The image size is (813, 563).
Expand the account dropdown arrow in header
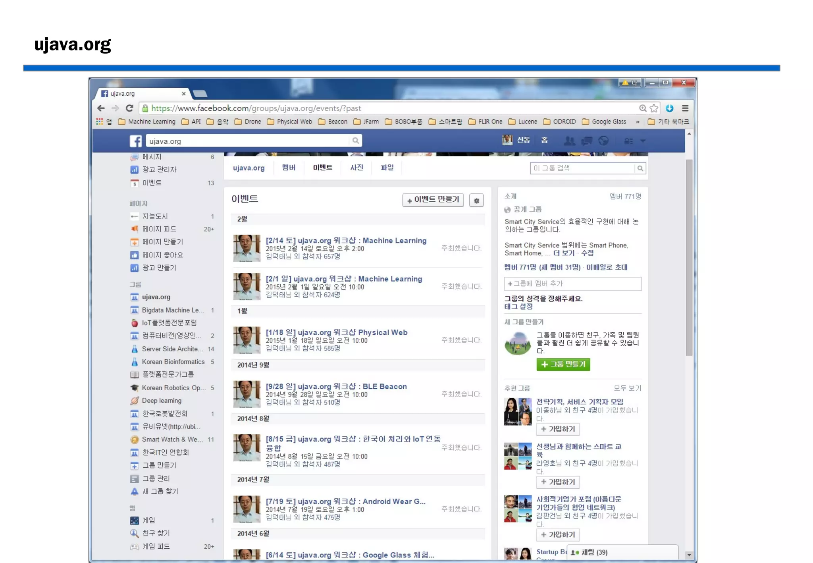643,141
